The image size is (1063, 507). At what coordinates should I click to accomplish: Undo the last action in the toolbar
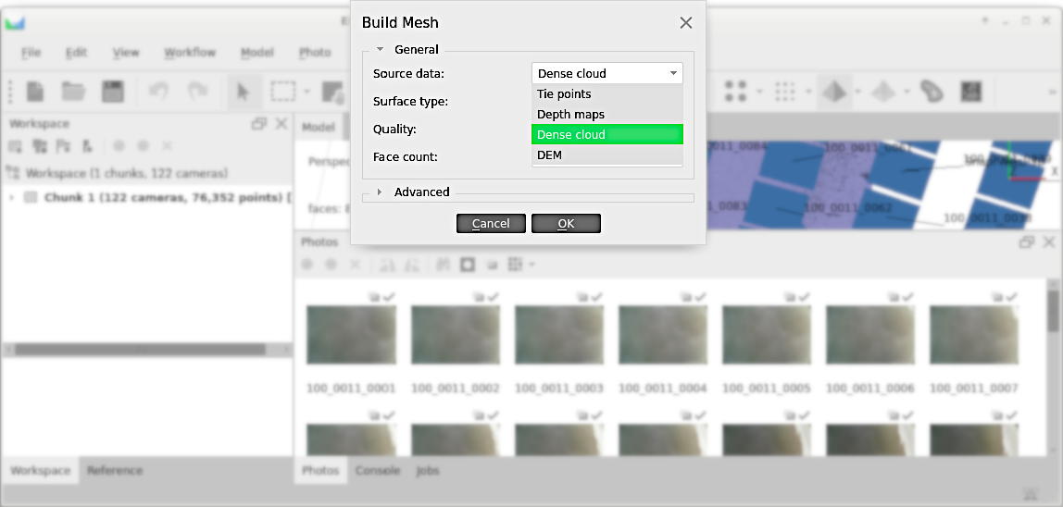[x=158, y=91]
